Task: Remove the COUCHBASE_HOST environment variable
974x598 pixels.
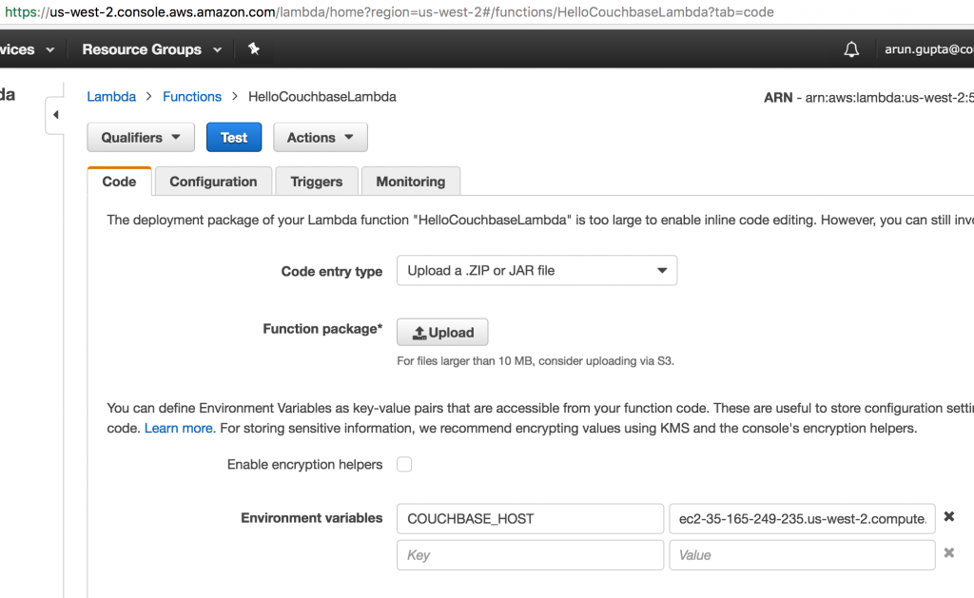Action: [x=948, y=517]
